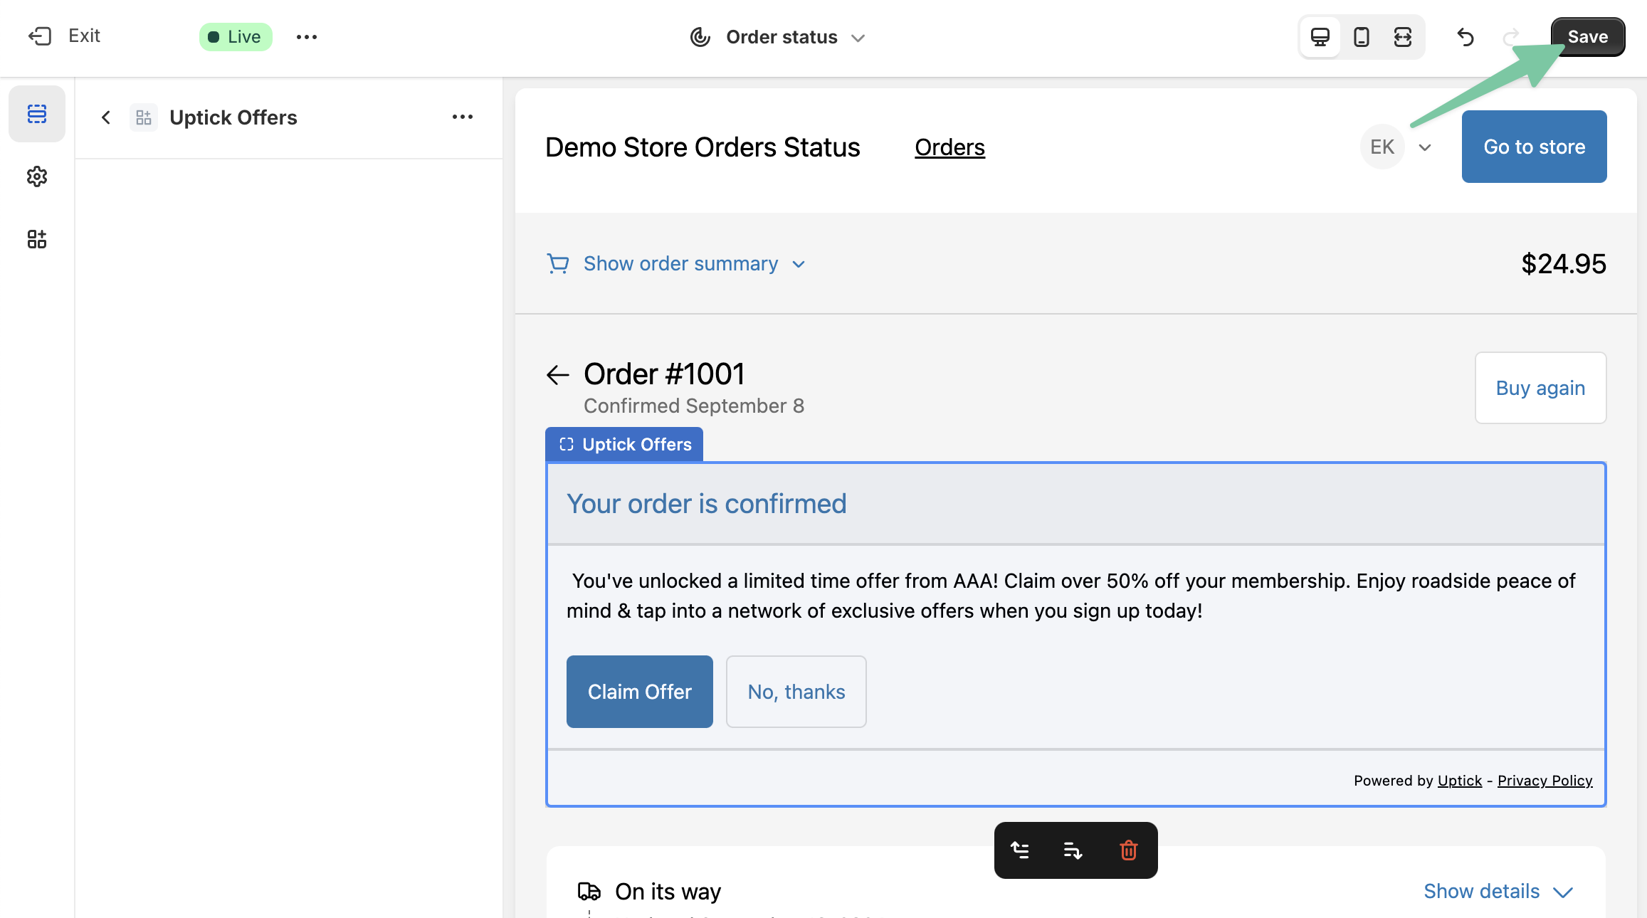This screenshot has width=1647, height=918.
Task: Open the Order status page selector
Action: coord(779,37)
